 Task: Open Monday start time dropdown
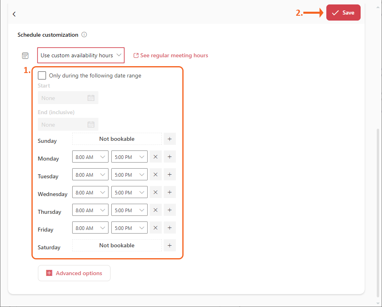coord(90,157)
